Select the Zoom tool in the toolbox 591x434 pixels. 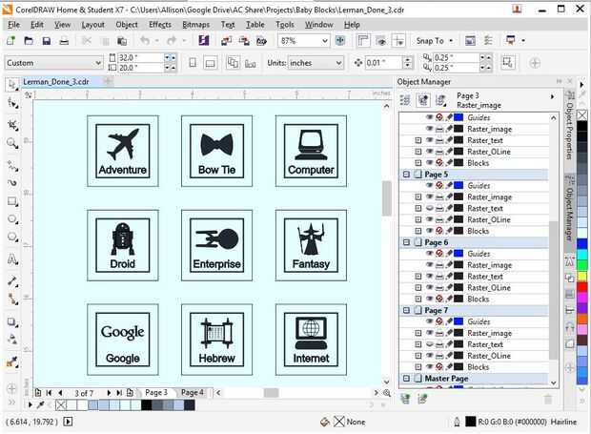12,143
